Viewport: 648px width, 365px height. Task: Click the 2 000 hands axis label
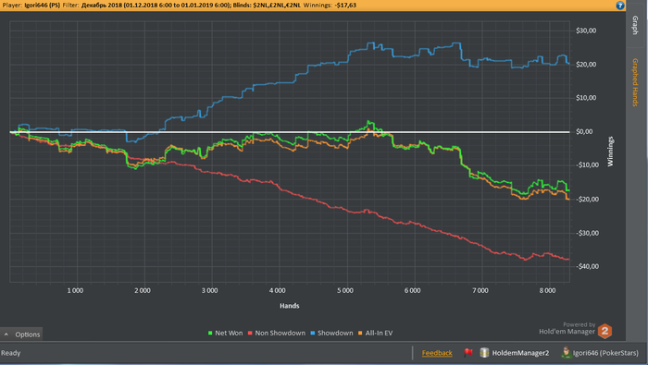143,290
